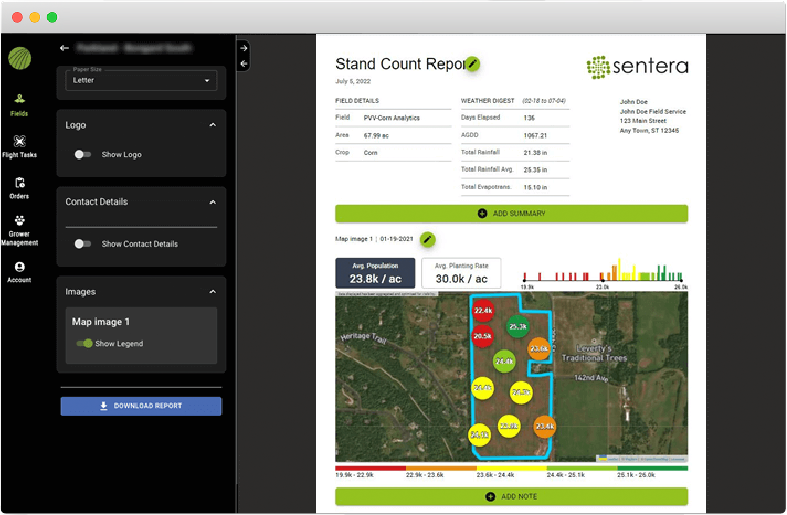Screen dimensions: 787x515
Task: Click the plus icon in Add Note
Action: click(x=490, y=497)
